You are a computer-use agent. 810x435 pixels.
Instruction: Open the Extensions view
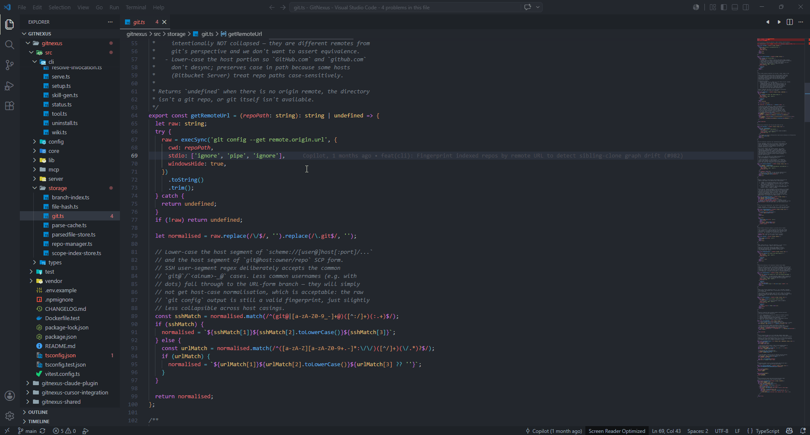[x=9, y=106]
